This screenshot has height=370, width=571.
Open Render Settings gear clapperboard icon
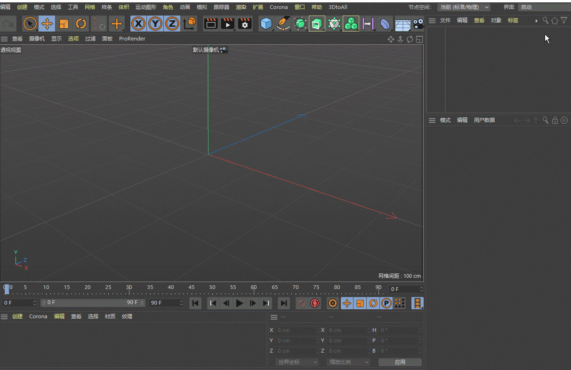[245, 24]
